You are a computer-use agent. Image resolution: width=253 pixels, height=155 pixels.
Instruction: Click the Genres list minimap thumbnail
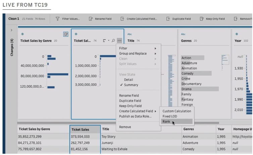click(x=225, y=60)
